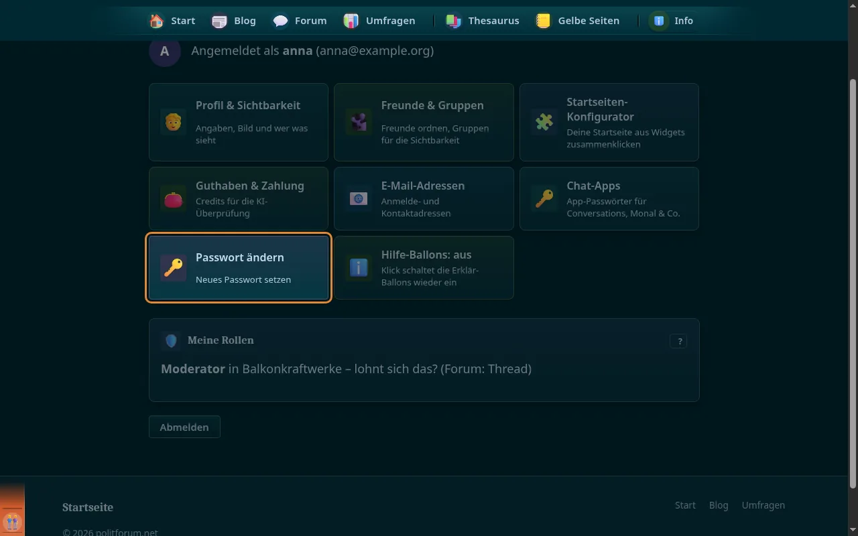Go to Blog in the navigation bar
This screenshot has width=858, height=536.
coord(234,21)
